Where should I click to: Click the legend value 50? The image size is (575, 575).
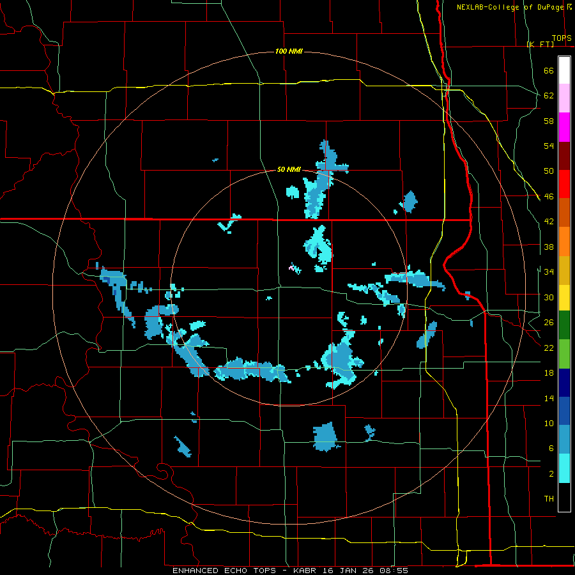[x=549, y=171]
